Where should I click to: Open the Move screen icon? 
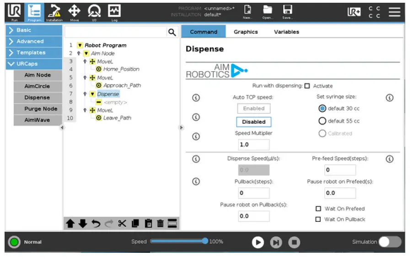pos(74,12)
